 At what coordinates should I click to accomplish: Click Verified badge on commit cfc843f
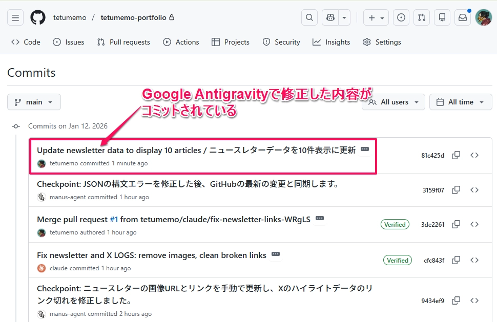[398, 260]
